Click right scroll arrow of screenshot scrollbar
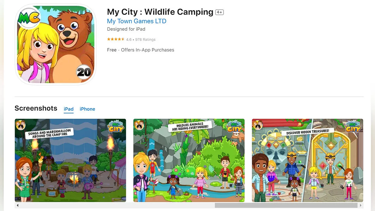Screen dimensions: 375x211 pyautogui.click(x=361, y=205)
